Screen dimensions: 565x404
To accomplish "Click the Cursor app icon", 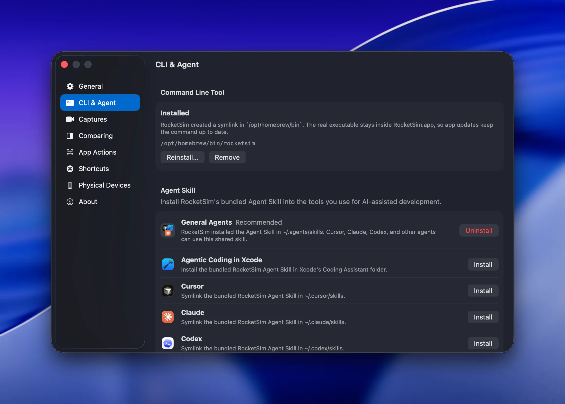I will [168, 291].
